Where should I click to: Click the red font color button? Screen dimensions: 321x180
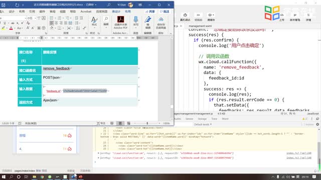11,28
